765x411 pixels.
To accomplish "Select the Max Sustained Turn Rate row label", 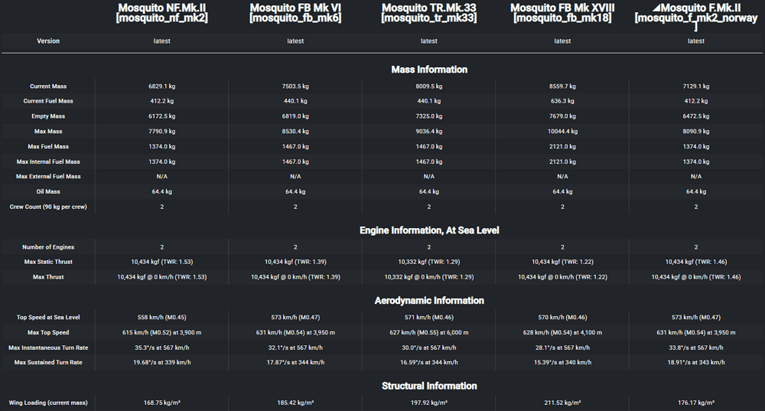I will coord(47,362).
